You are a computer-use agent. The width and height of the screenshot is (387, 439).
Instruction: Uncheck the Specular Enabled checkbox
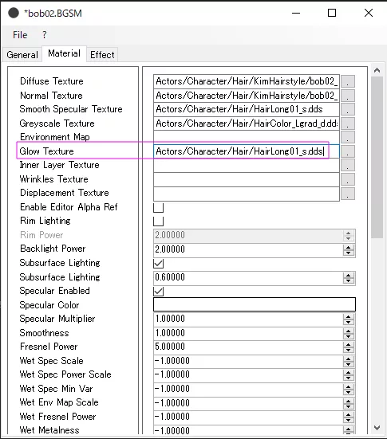coord(159,291)
